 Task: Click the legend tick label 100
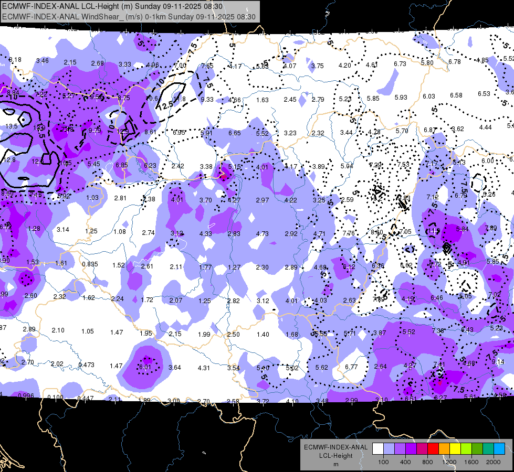[383, 462]
